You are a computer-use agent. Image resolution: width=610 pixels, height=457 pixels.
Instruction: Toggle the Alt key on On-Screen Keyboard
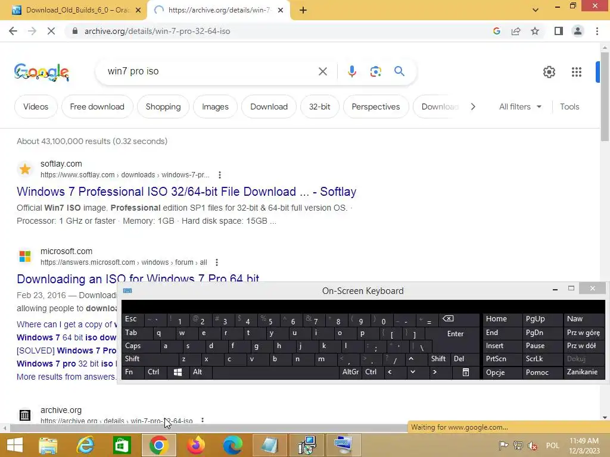point(201,373)
